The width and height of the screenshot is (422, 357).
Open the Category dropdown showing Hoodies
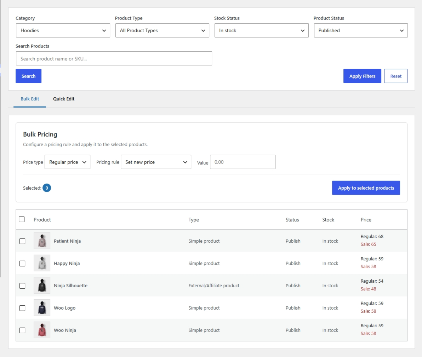click(x=63, y=30)
